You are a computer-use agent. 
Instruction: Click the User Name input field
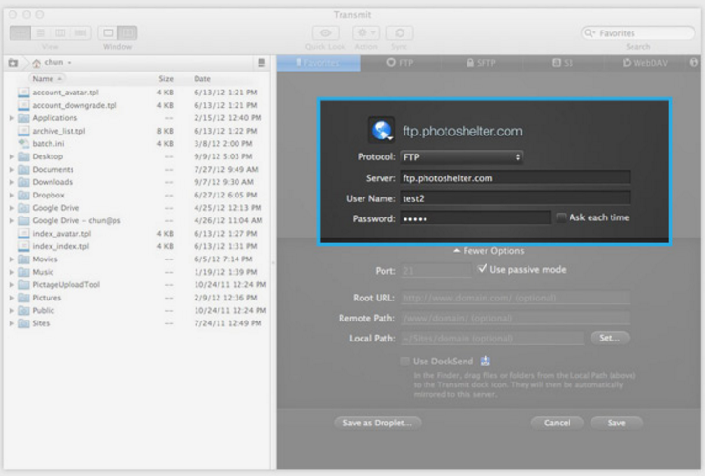[x=509, y=197]
